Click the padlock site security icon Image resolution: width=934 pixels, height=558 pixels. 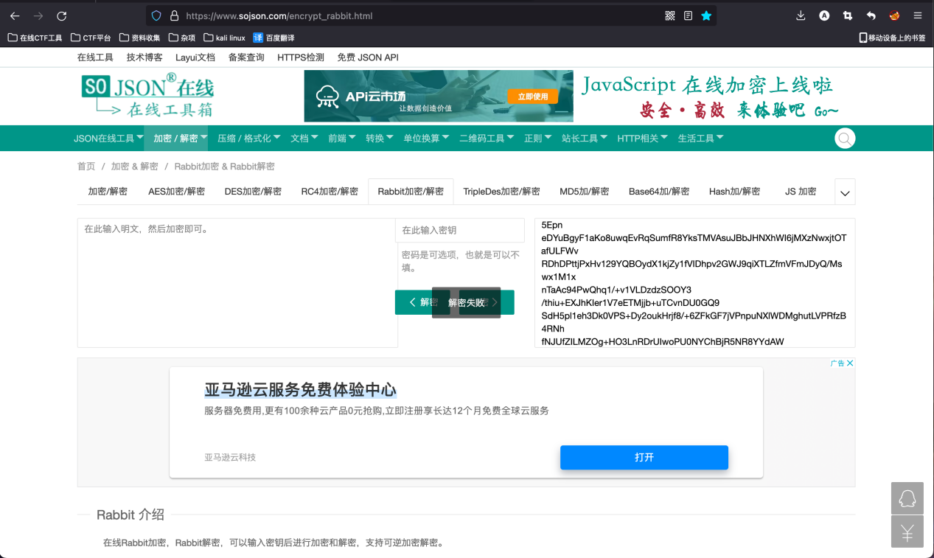175,15
